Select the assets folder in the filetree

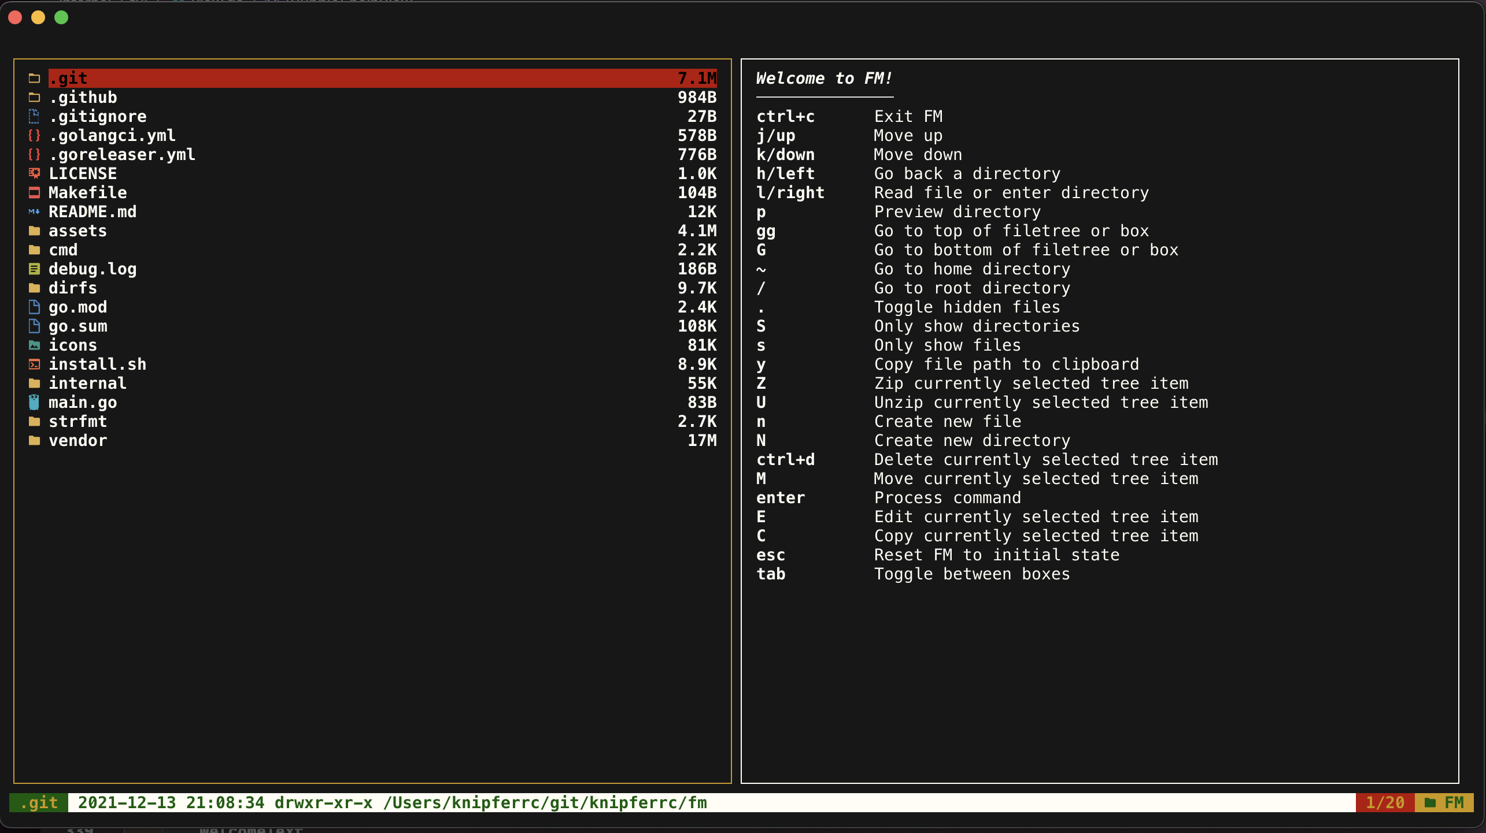pyautogui.click(x=77, y=230)
